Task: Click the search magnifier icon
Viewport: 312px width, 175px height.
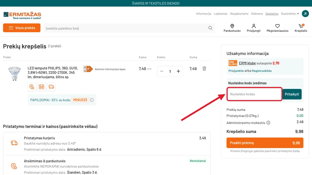Action: pos(210,28)
